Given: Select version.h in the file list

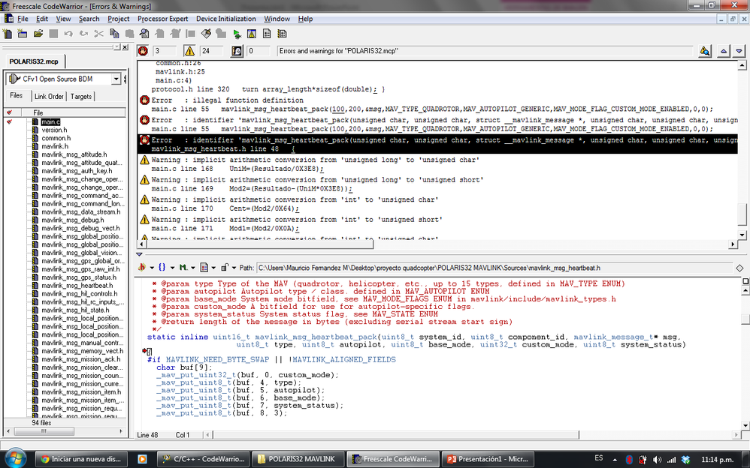Looking at the screenshot, I should tap(54, 130).
